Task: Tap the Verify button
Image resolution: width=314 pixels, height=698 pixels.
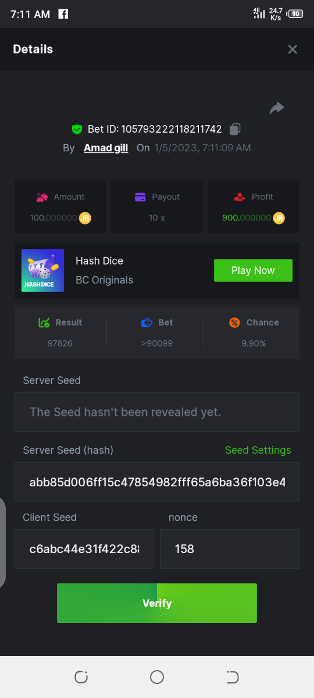Action: pyautogui.click(x=157, y=603)
